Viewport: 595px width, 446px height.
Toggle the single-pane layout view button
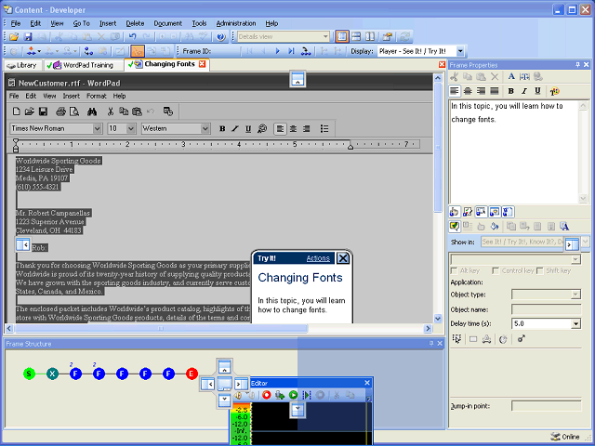click(x=342, y=37)
